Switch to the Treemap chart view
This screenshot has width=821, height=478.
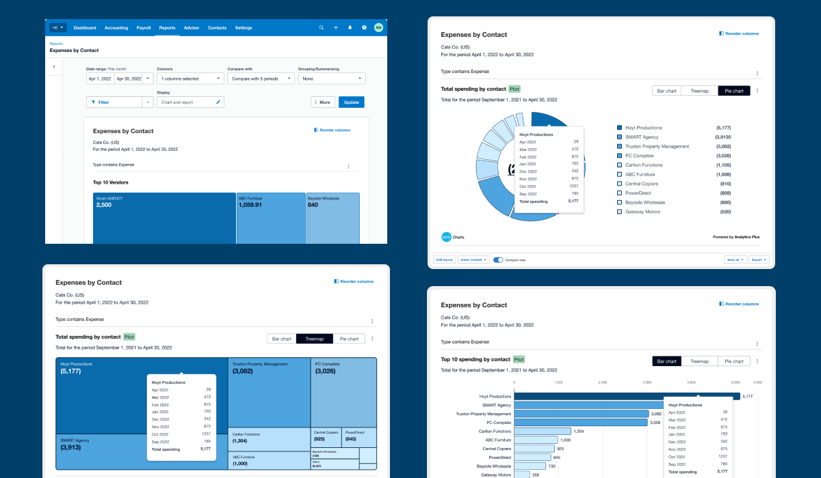(699, 89)
